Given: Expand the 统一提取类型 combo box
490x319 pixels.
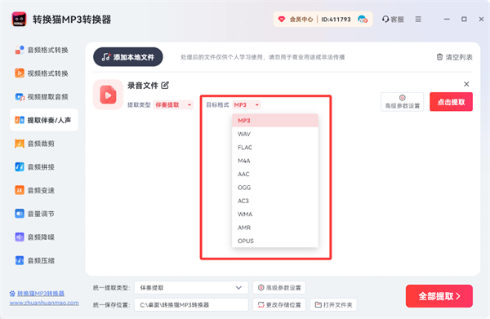Looking at the screenshot, I should point(191,287).
